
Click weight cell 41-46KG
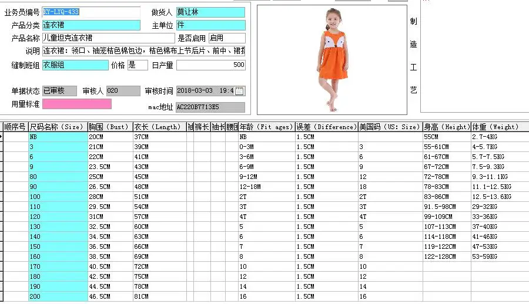(x=500, y=237)
